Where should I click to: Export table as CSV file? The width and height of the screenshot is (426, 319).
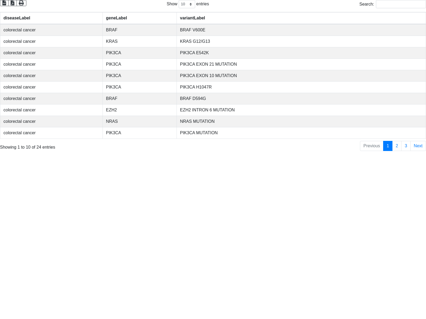tap(4, 3)
